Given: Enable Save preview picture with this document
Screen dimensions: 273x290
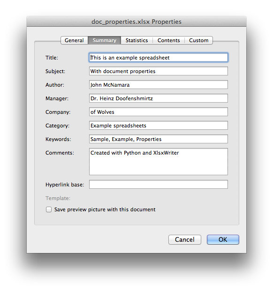Looking at the screenshot, I should pos(49,209).
